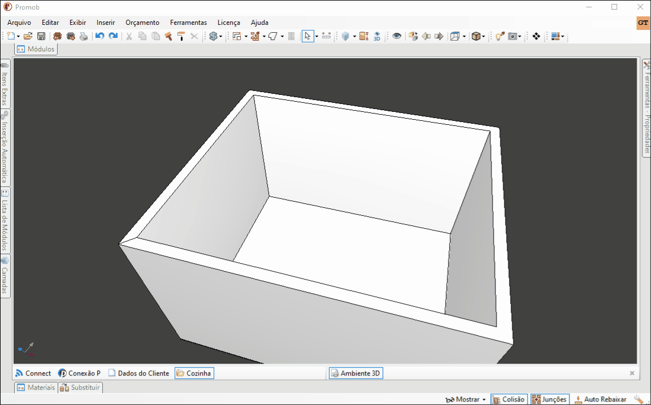This screenshot has height=405, width=651.
Task: Redo the last undone action
Action: point(113,36)
